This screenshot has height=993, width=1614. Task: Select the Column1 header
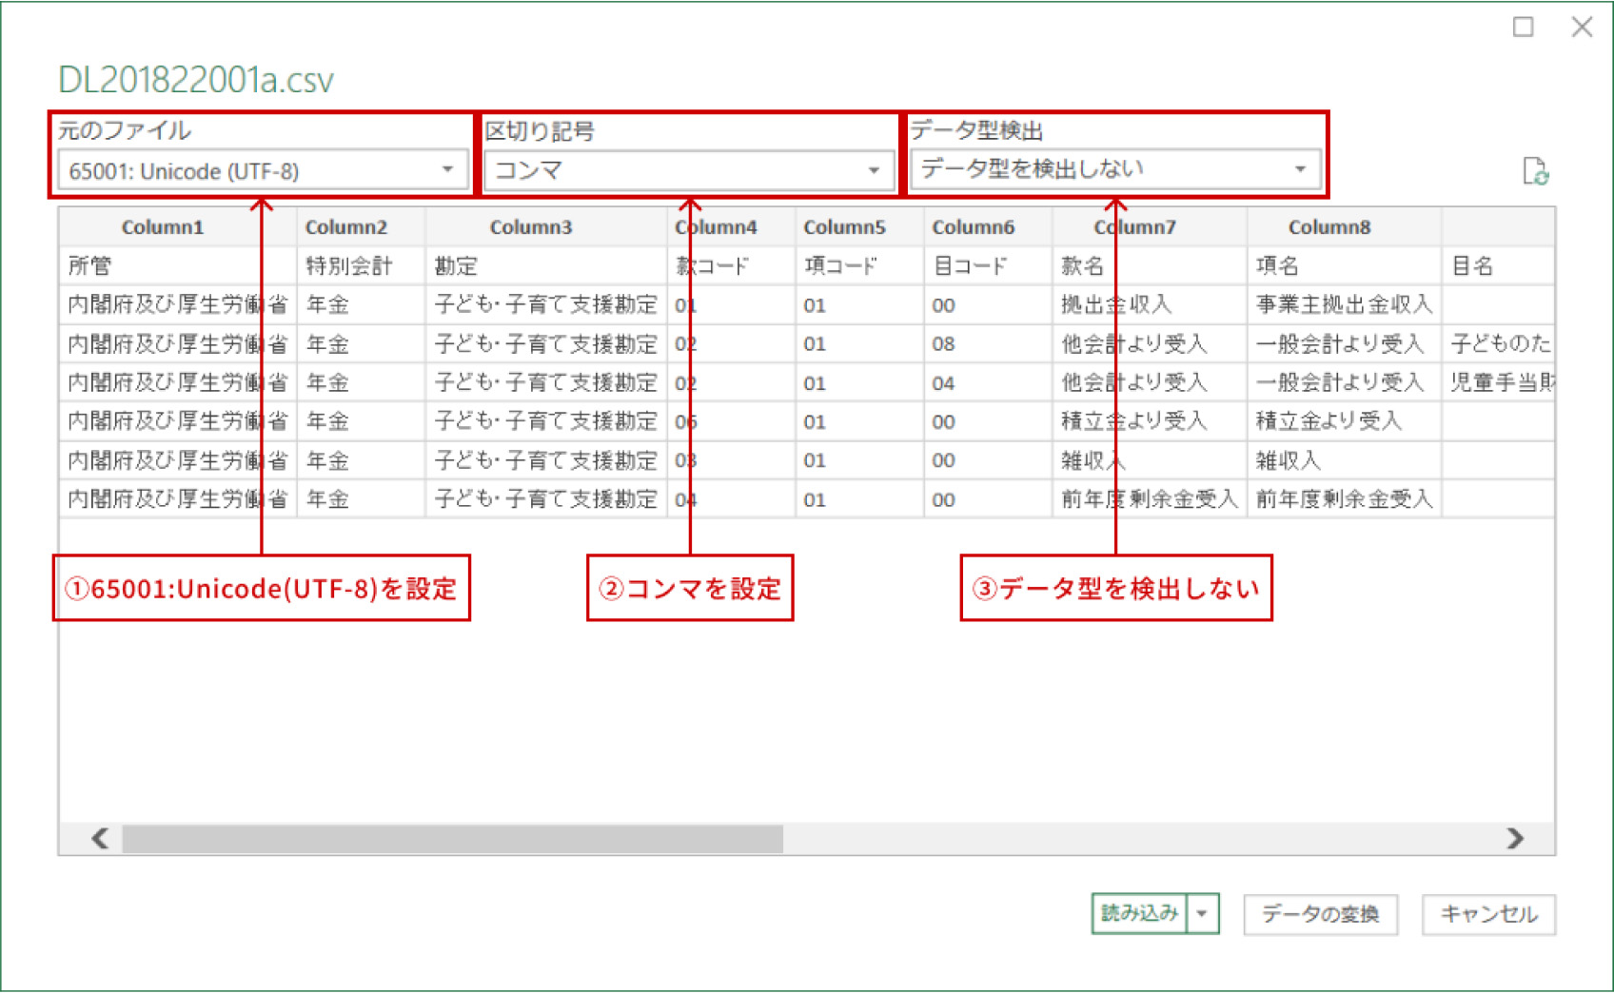[162, 226]
